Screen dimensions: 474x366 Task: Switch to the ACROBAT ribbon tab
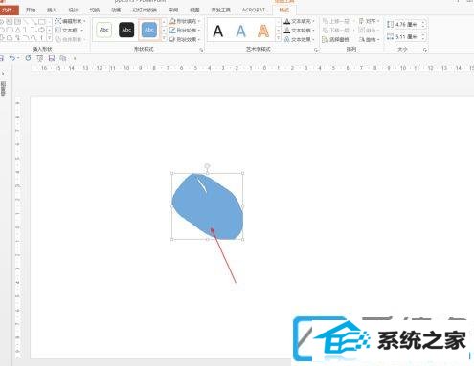(254, 10)
